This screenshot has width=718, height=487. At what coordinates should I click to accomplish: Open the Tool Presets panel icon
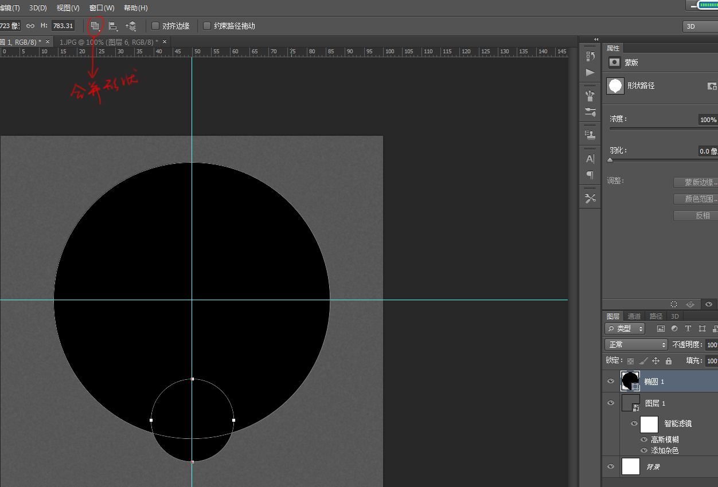pos(590,198)
